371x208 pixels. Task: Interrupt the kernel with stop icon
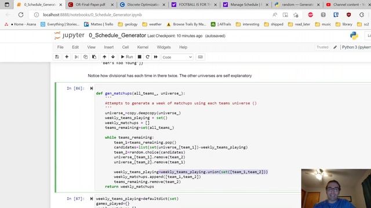(140, 57)
